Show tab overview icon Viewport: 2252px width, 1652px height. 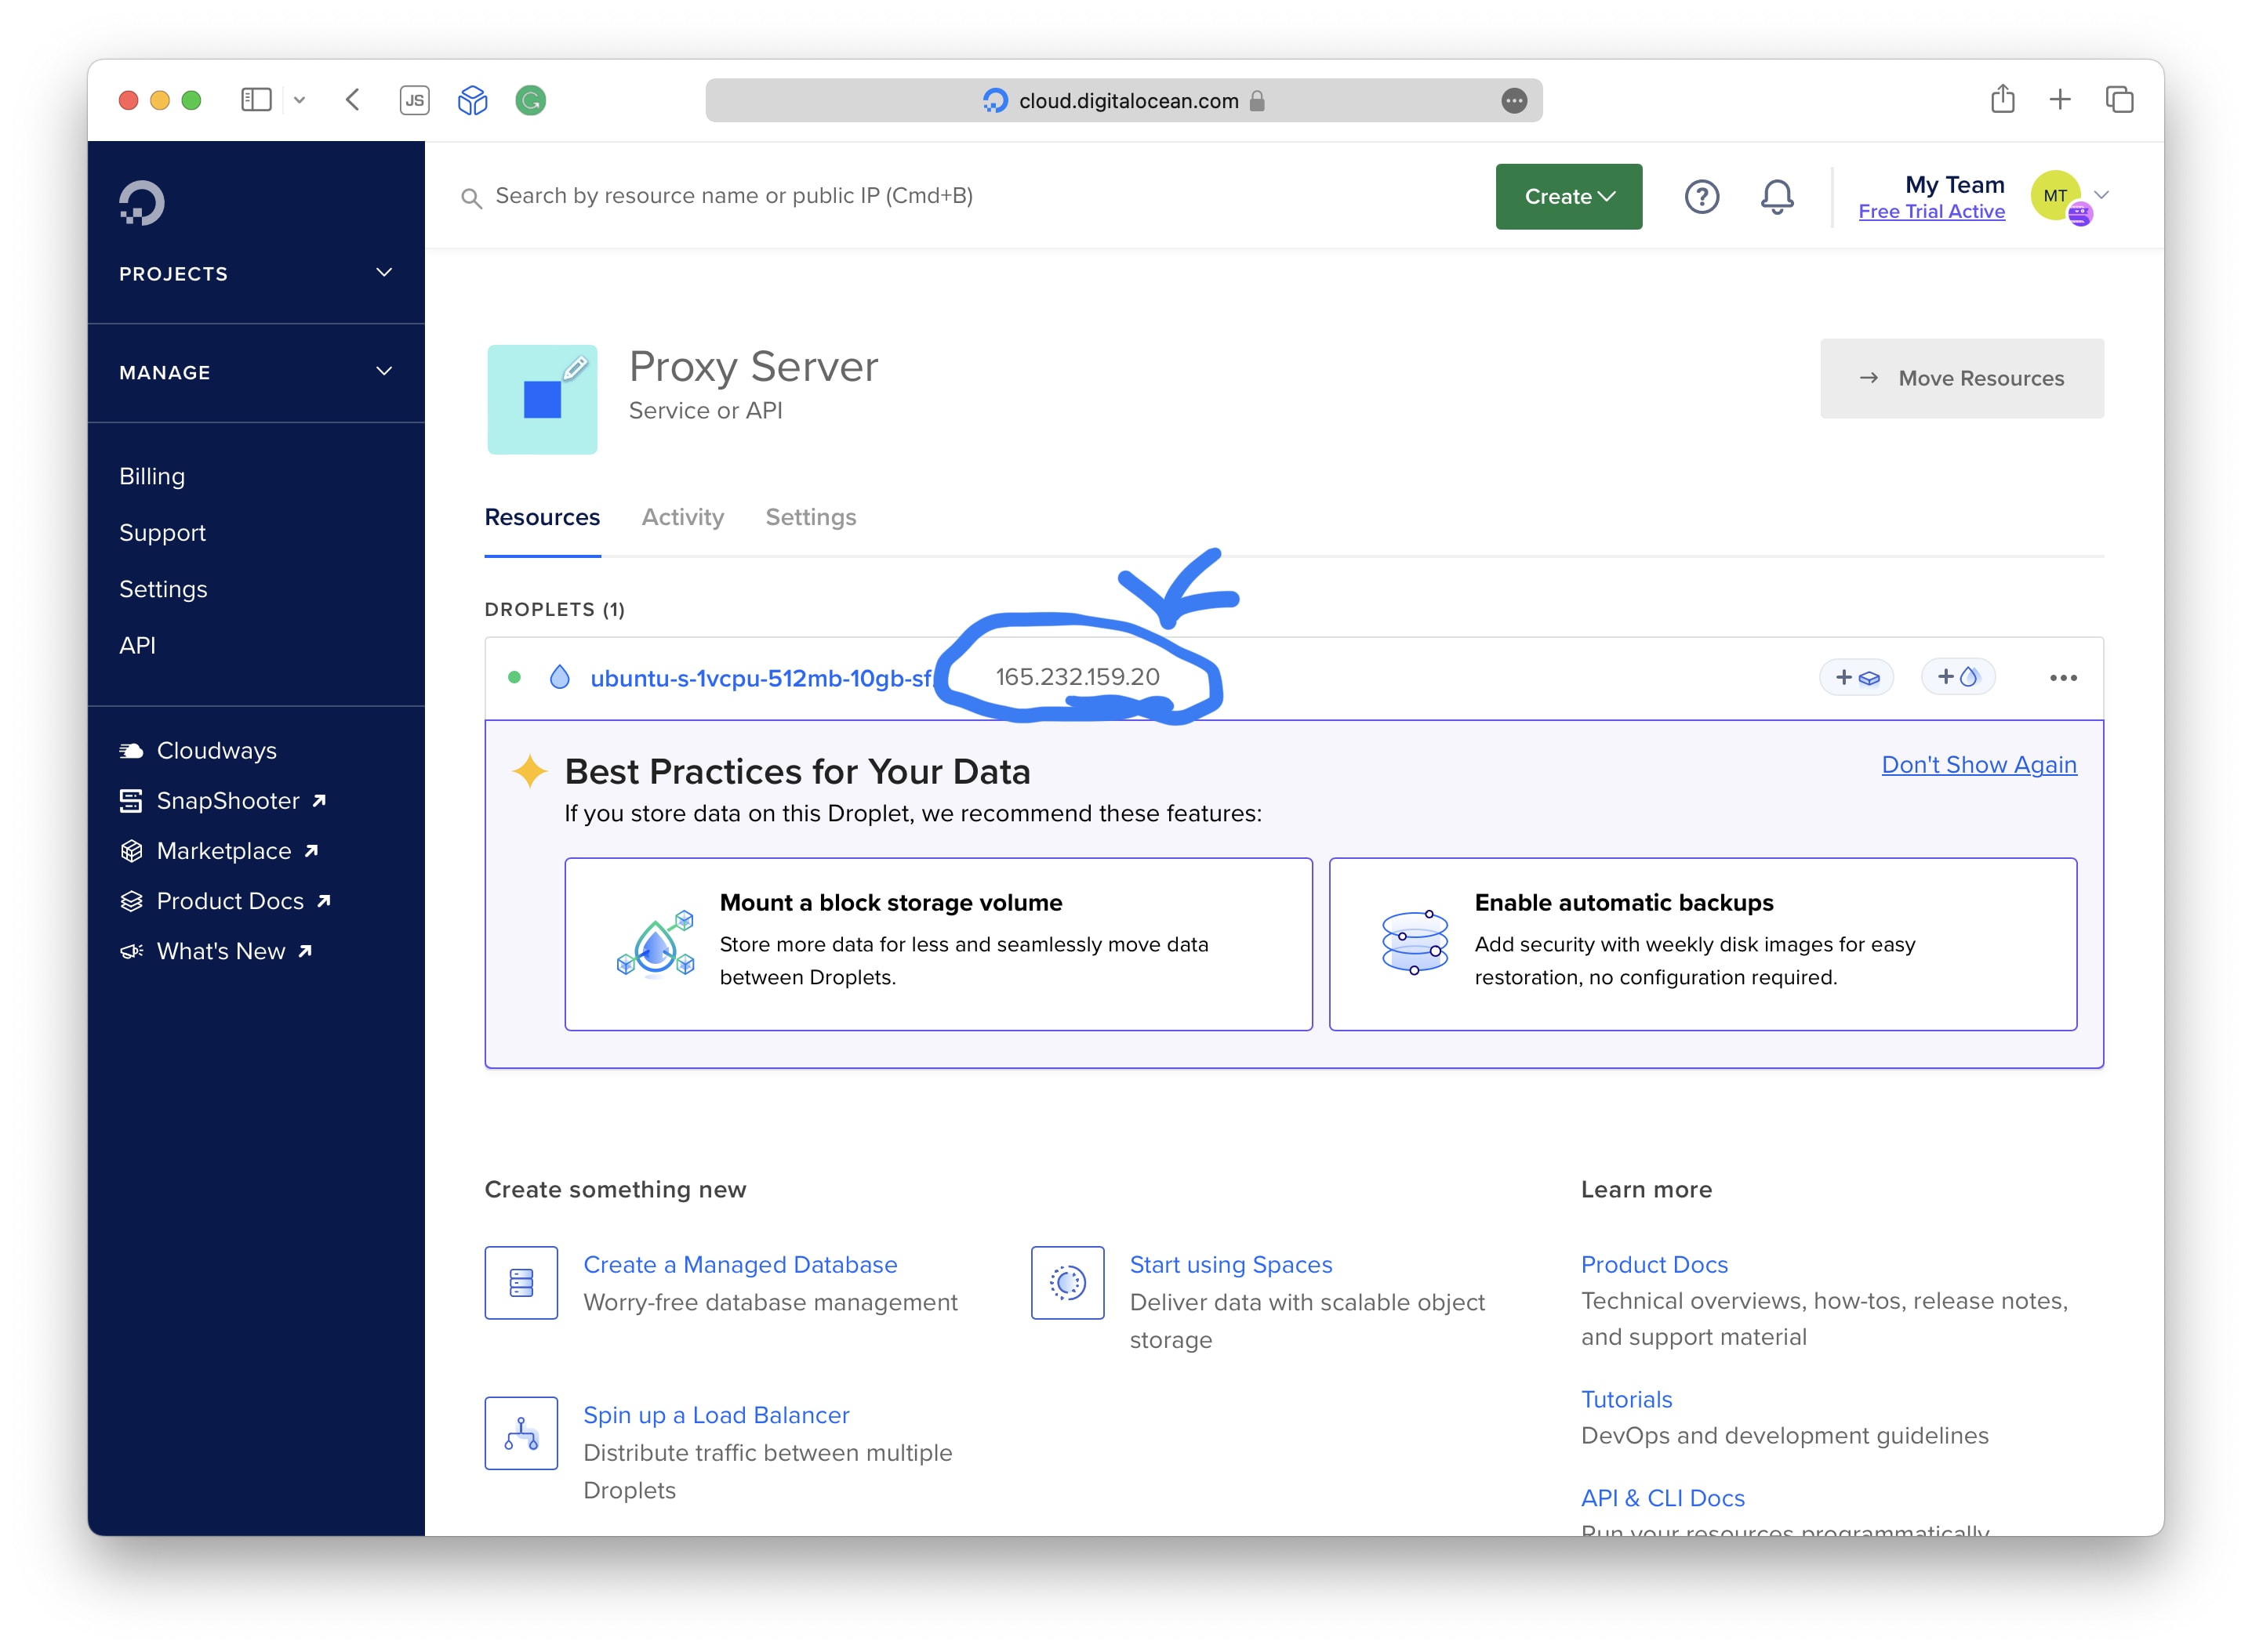2119,99
